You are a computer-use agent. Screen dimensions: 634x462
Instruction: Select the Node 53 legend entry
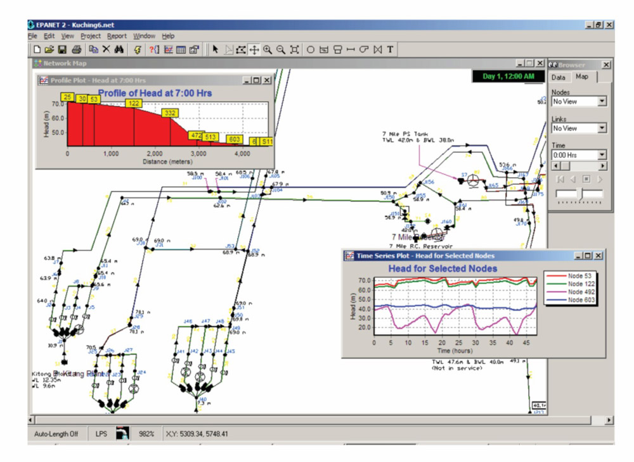tap(569, 276)
